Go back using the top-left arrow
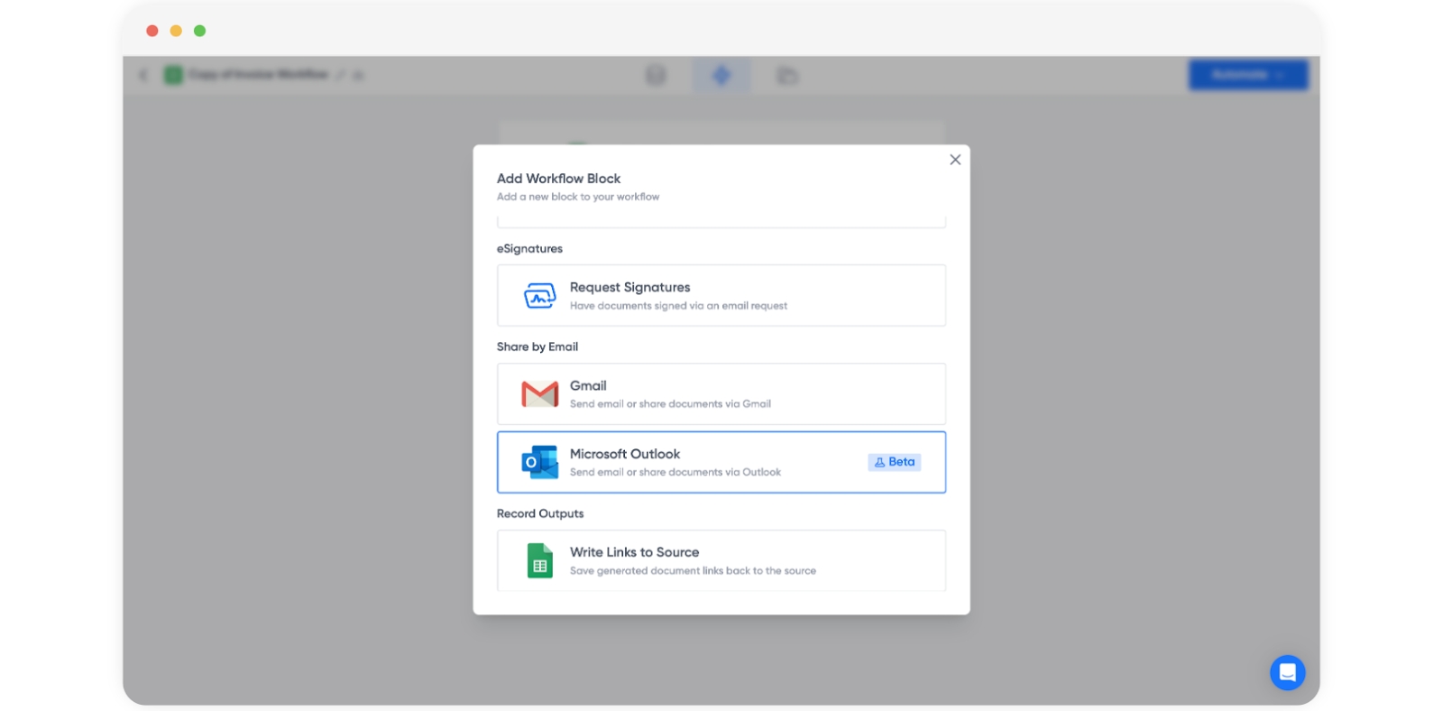Viewport: 1443px width, 711px height. pos(143,75)
